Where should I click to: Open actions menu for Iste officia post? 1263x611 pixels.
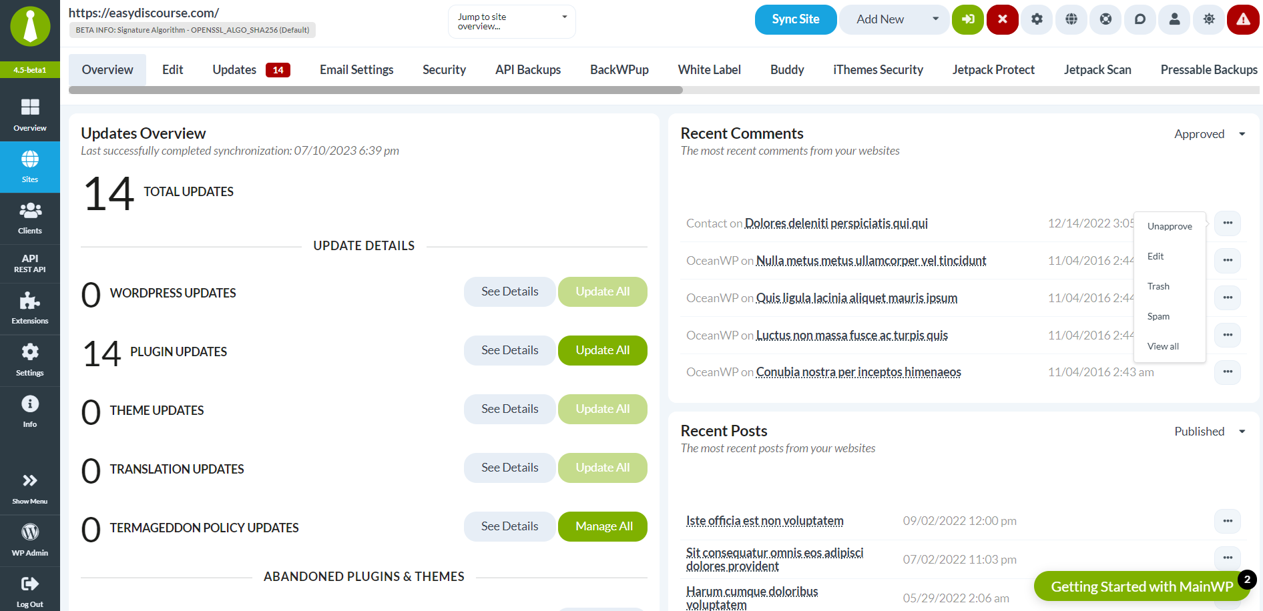click(x=1228, y=521)
